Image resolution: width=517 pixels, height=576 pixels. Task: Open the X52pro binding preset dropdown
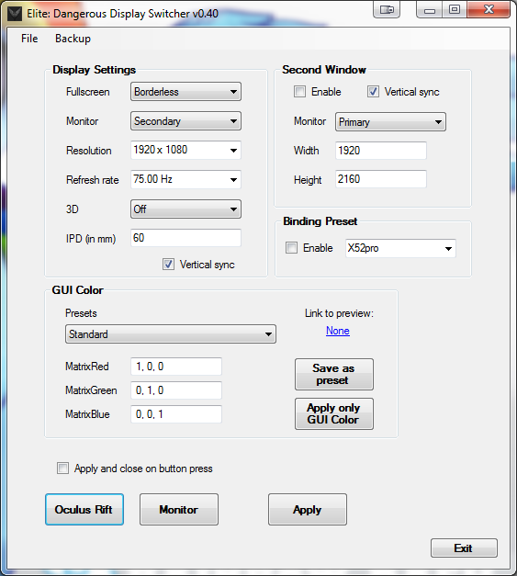(x=400, y=248)
